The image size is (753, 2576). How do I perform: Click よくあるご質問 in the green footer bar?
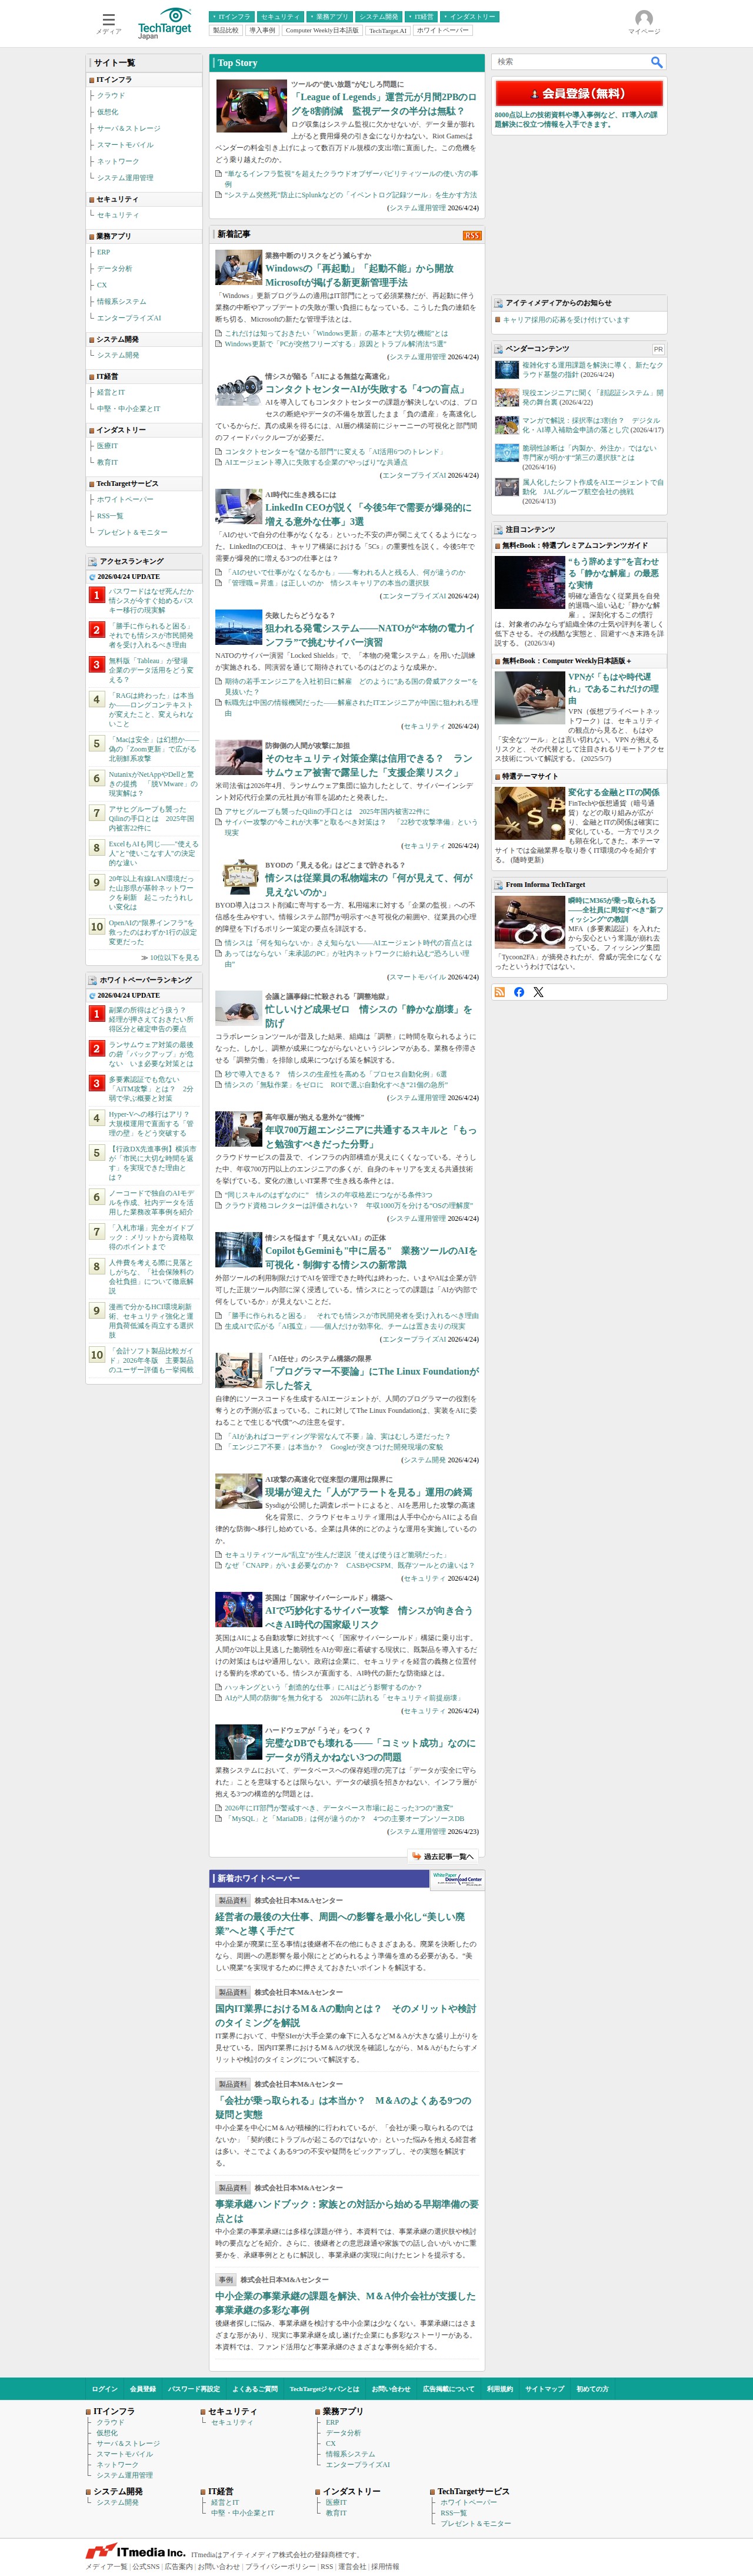pyautogui.click(x=255, y=2388)
